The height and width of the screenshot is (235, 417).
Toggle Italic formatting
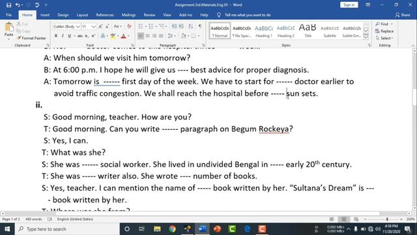click(63, 36)
